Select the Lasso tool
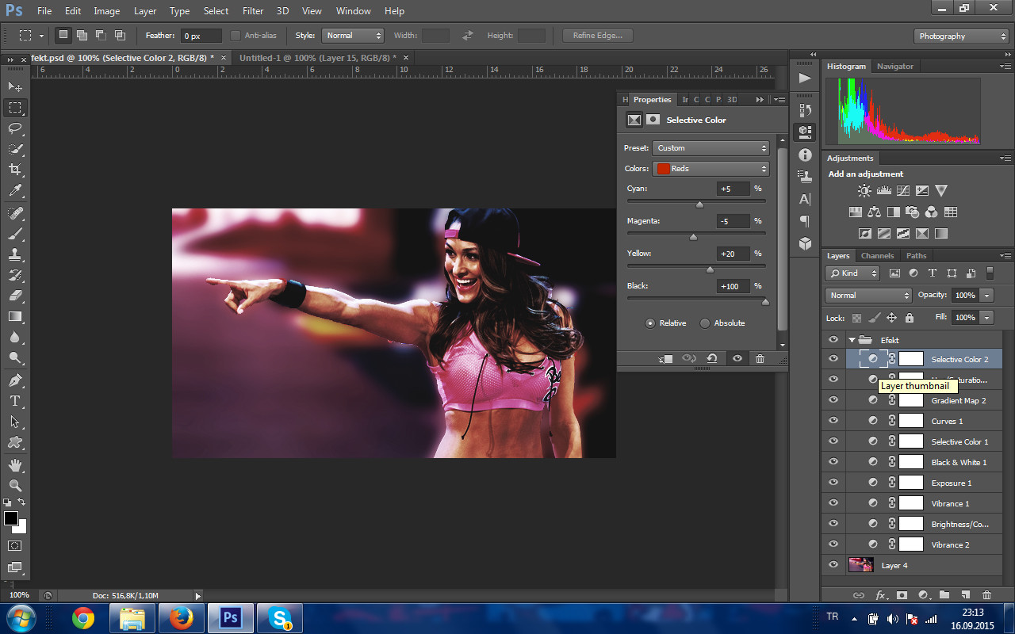 click(15, 128)
